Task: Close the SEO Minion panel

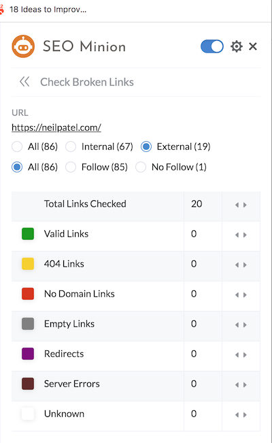Action: (253, 46)
